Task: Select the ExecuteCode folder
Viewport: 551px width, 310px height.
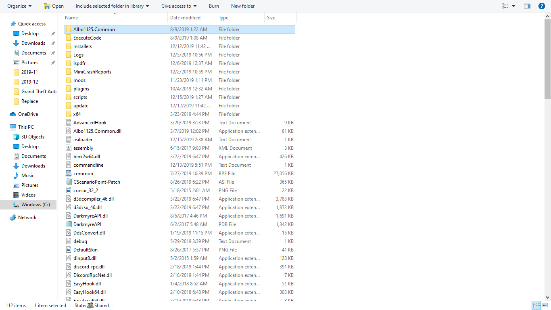Action: click(x=88, y=38)
